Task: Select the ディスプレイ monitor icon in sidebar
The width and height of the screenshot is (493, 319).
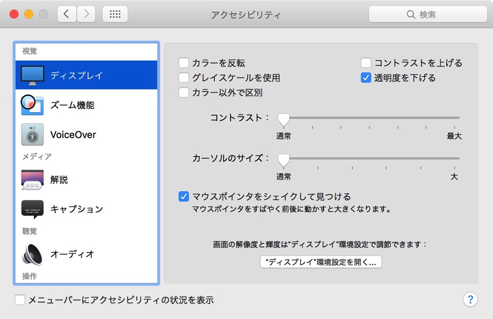Action: (32, 76)
